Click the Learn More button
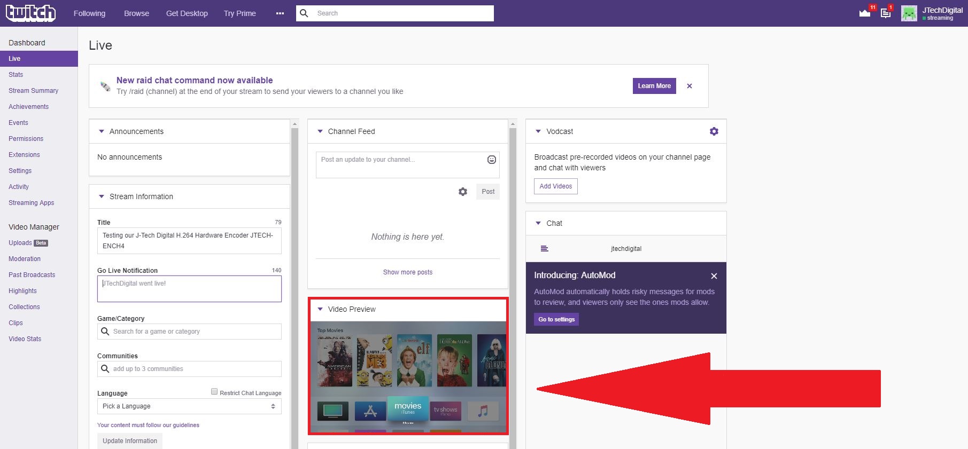 (654, 86)
